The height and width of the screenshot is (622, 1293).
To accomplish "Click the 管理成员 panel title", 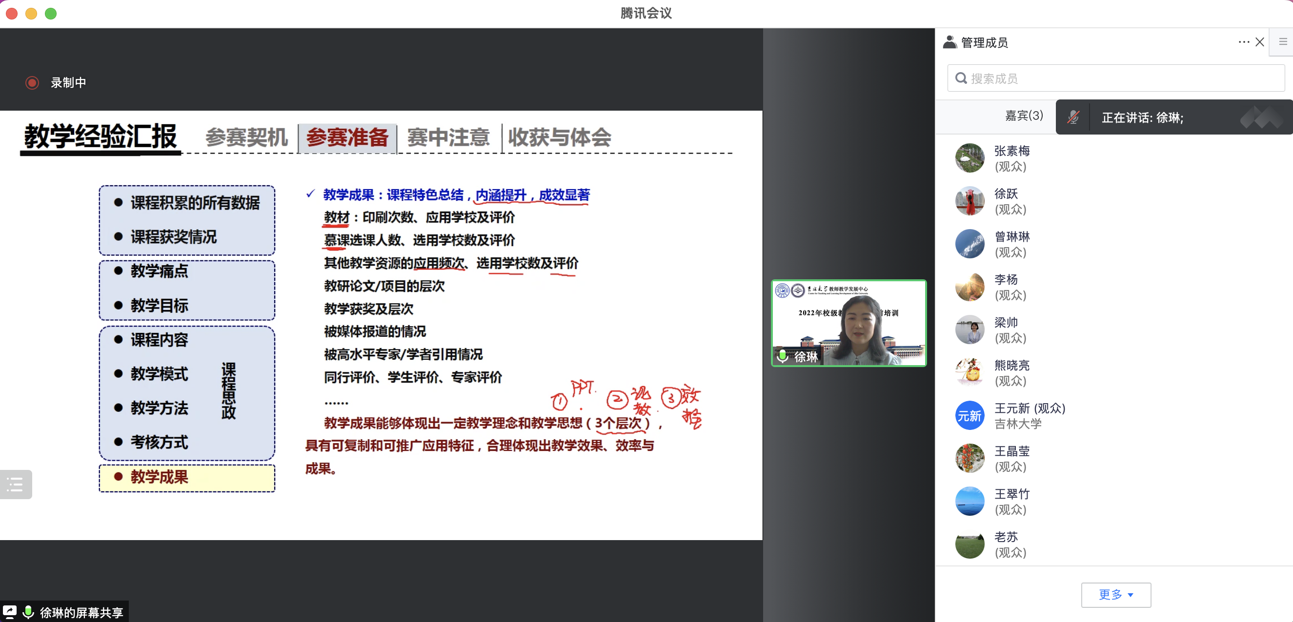I will pyautogui.click(x=984, y=42).
